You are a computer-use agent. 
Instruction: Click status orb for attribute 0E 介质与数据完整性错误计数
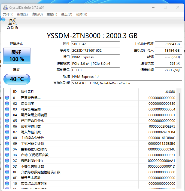[7, 172]
